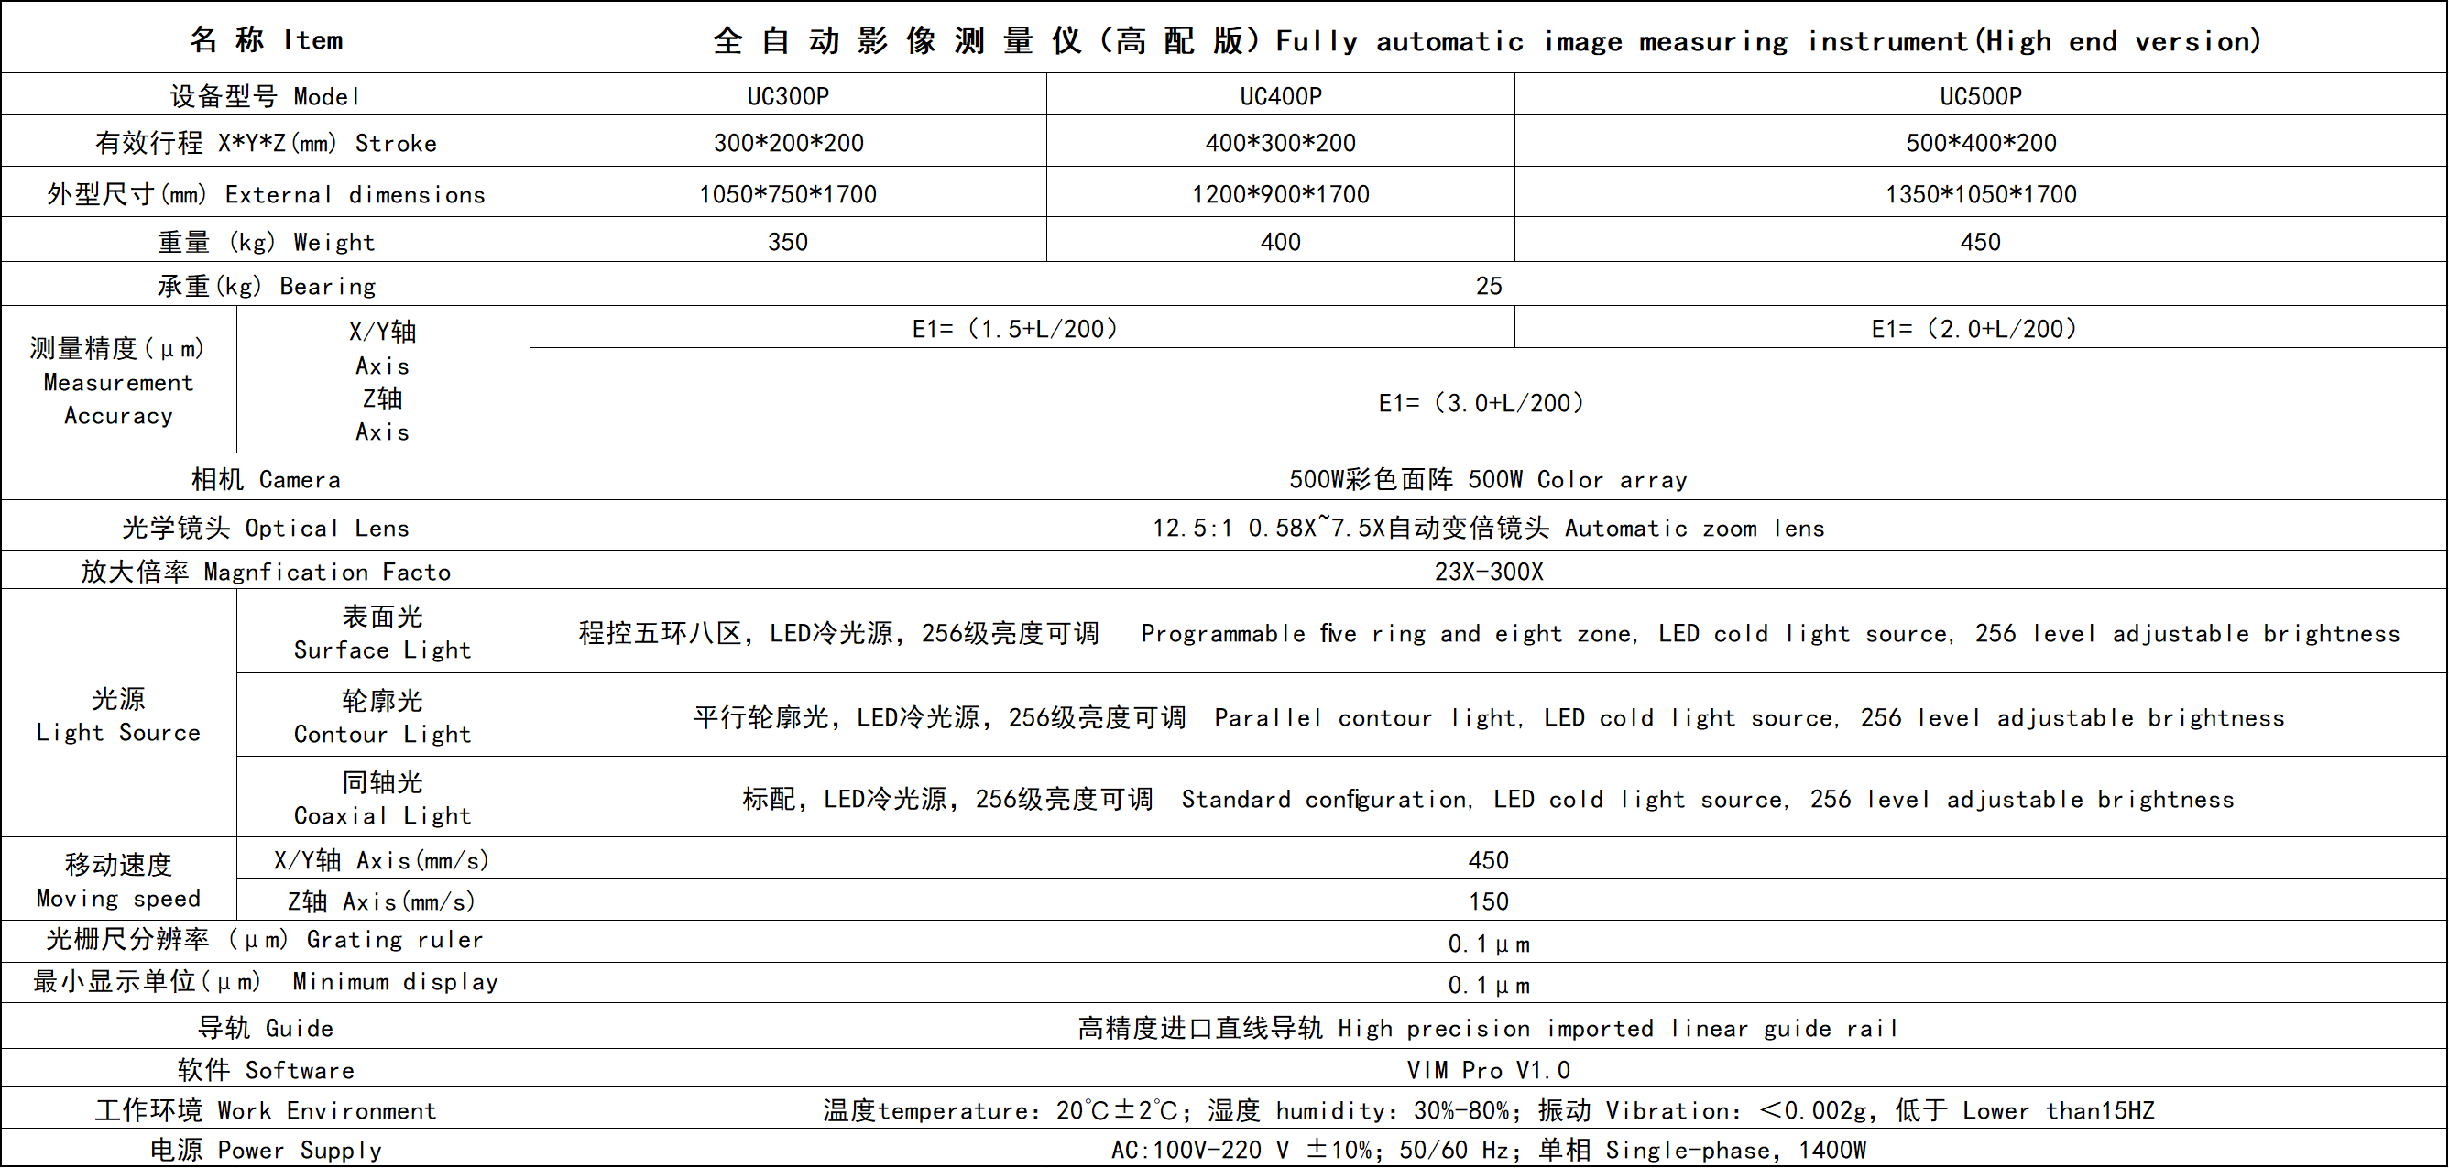2449x1168 pixels.
Task: Click the model cell 'UC500P'
Action: [x=1981, y=96]
